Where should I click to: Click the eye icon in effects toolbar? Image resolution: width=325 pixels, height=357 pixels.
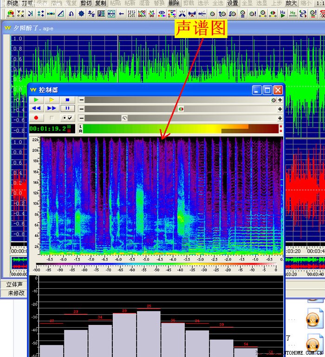tap(162, 14)
